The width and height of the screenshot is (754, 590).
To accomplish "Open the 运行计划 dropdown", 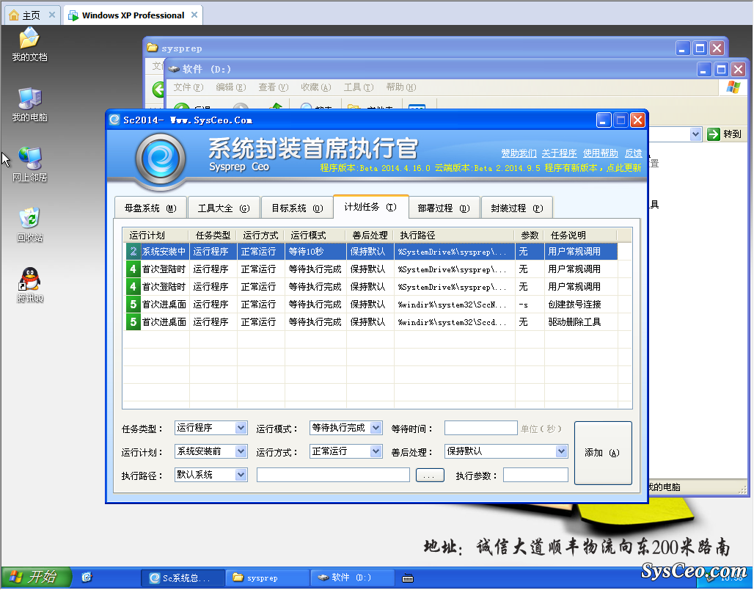I will 241,451.
